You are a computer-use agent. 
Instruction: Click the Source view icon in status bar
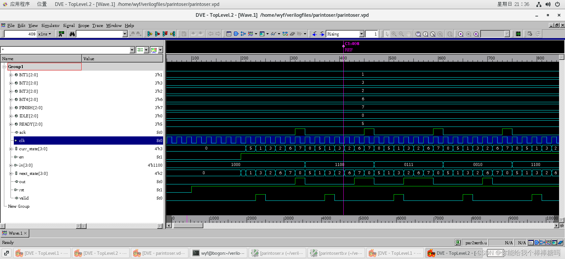click(530, 243)
